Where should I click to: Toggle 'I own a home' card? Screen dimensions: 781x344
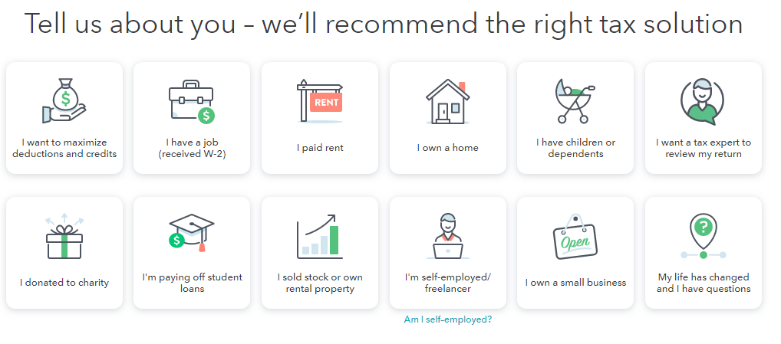[x=447, y=148]
